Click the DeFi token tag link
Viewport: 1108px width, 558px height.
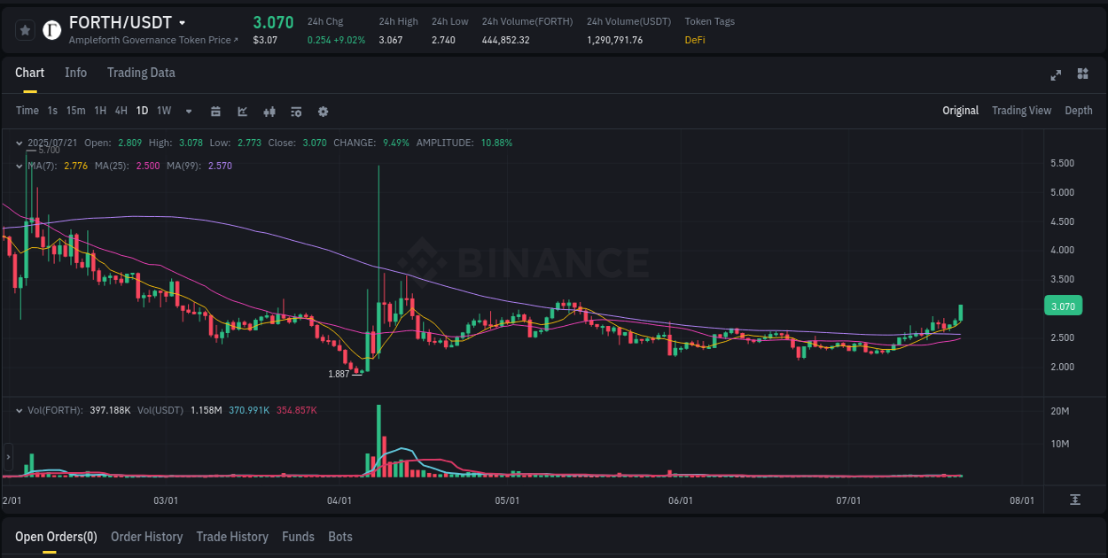tap(695, 39)
